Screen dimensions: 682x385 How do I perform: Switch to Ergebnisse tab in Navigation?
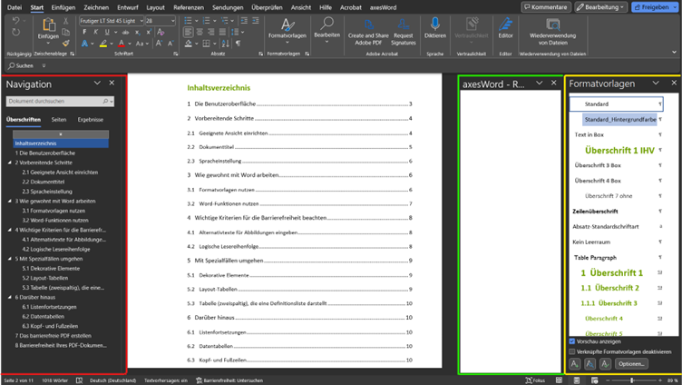(91, 119)
